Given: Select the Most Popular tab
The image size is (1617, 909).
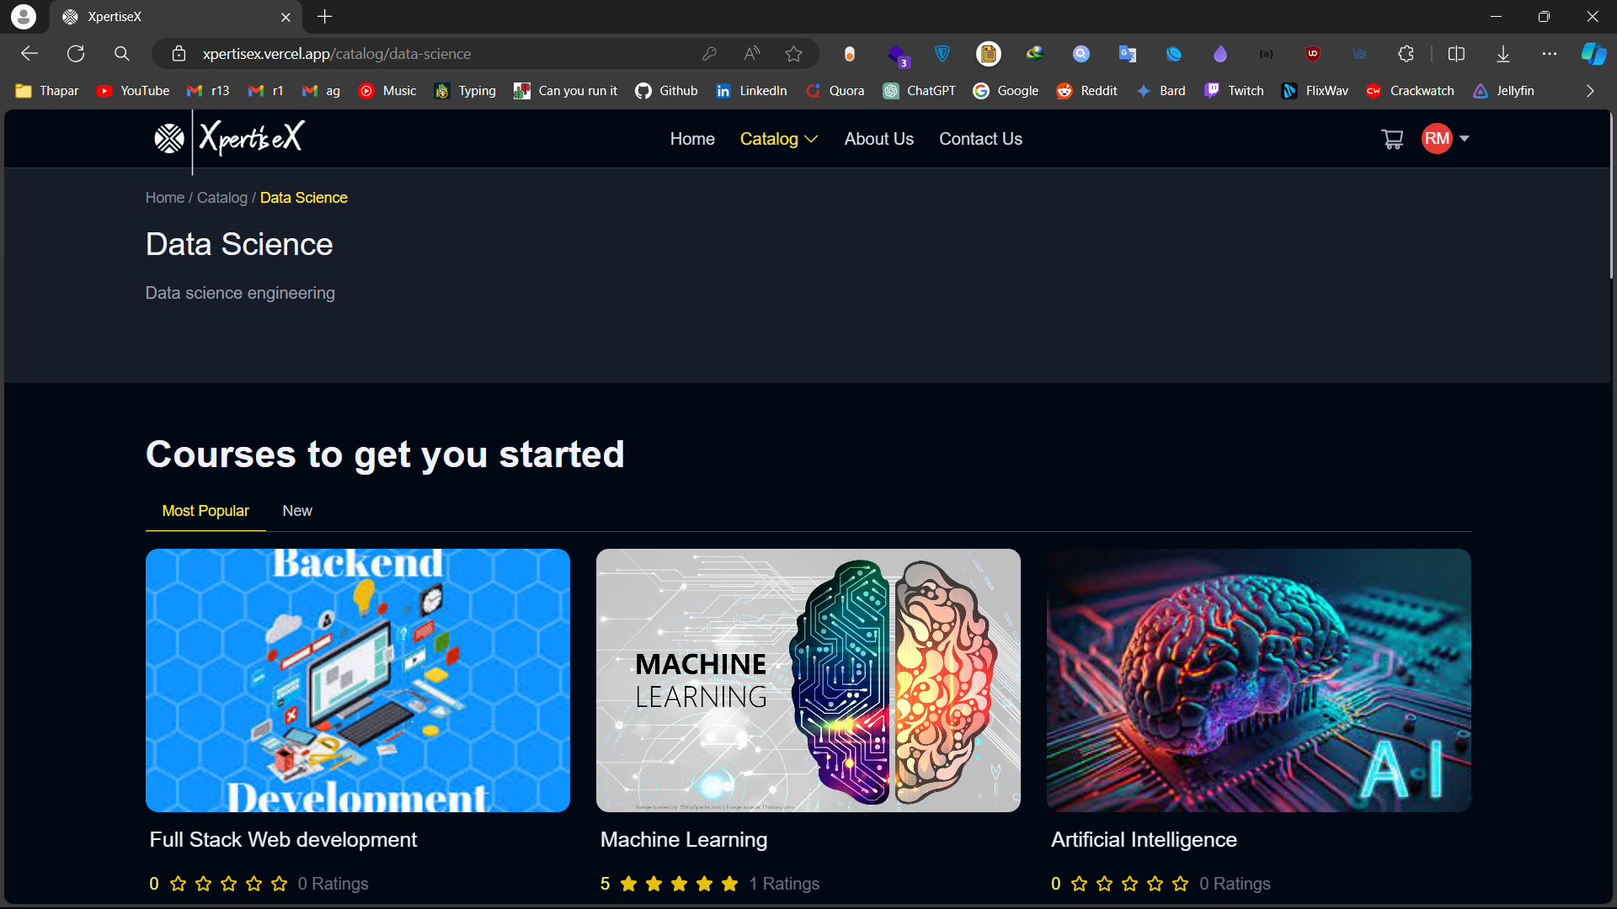Looking at the screenshot, I should (x=205, y=511).
